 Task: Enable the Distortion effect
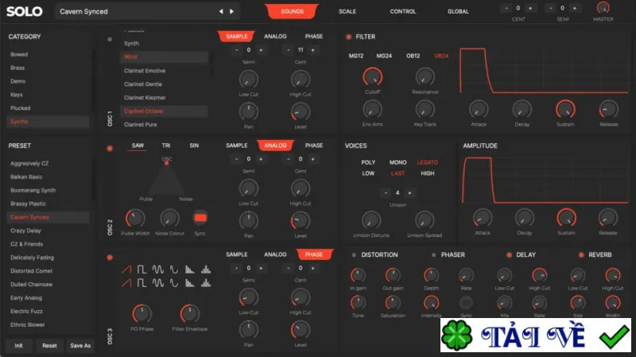tap(354, 255)
